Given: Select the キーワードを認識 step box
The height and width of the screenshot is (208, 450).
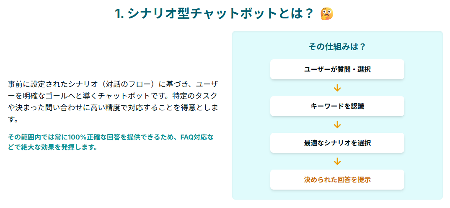Looking at the screenshot, I should [337, 106].
